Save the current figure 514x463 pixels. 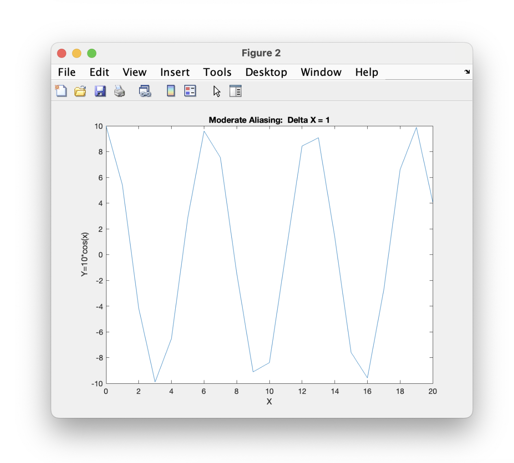click(x=100, y=91)
